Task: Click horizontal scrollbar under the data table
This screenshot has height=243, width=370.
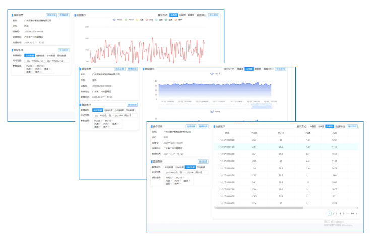Action: click(x=259, y=207)
